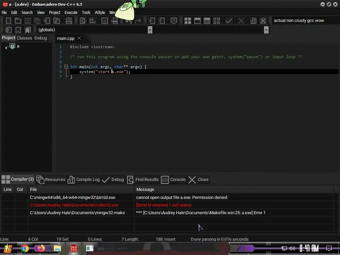340x255 pixels.
Task: Open the compiler set selector combo box
Action: 305,21
